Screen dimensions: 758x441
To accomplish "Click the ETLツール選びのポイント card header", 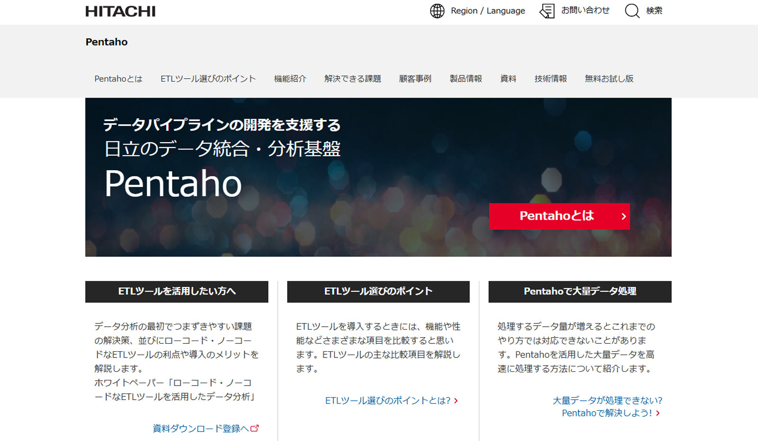I will (378, 292).
